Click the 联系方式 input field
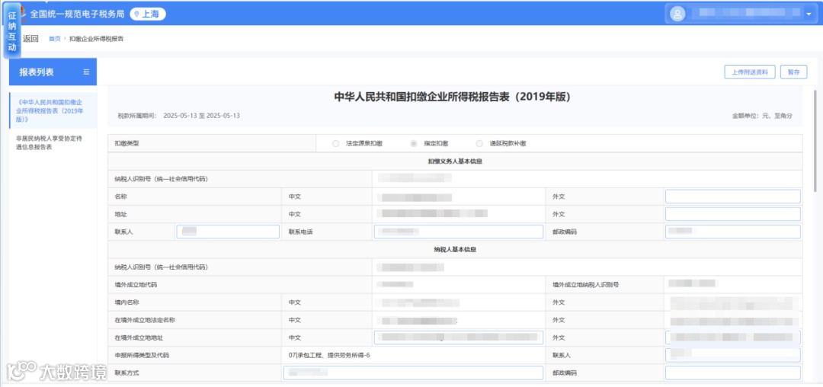Screen dimensions: 823x387 (x=413, y=373)
